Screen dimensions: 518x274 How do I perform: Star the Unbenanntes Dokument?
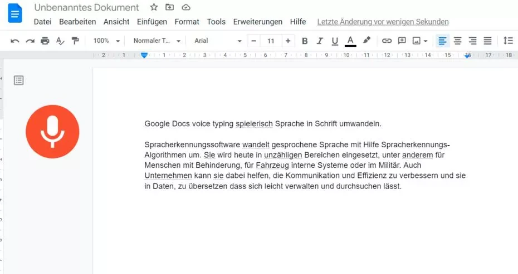[154, 7]
